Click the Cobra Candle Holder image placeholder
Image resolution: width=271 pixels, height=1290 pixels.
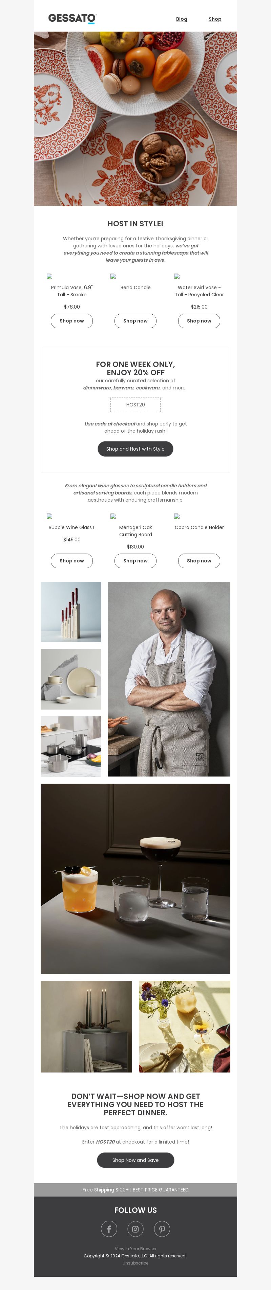click(177, 516)
